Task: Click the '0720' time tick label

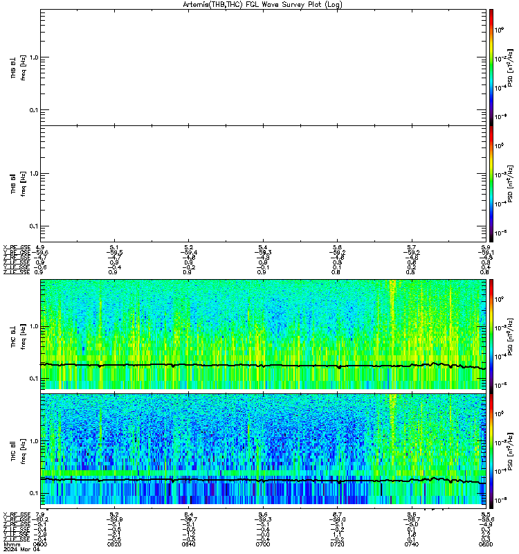Action: [337, 544]
